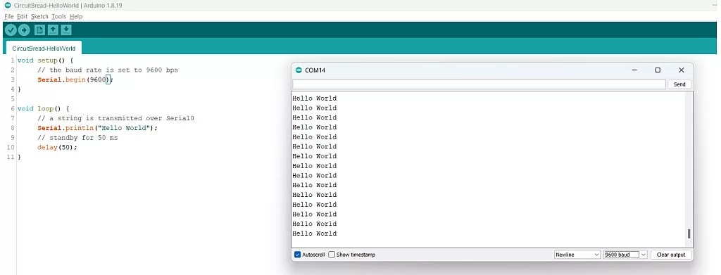Click the serial monitor message input field
Viewport: 721px width, 275px height.
479,84
